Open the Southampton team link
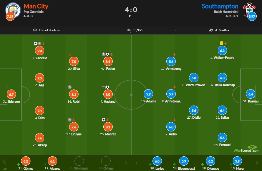Screen dimensions: 262x171 [220, 6]
